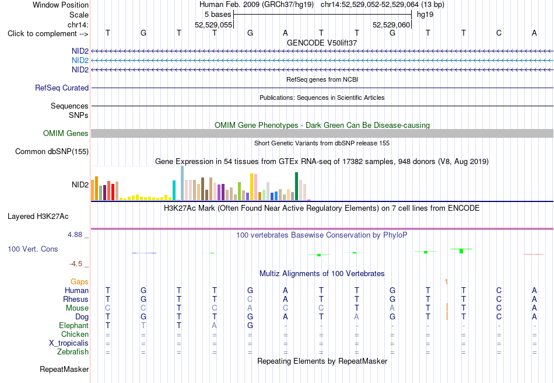Open the OMIM Genes track label
The height and width of the screenshot is (383, 554).
65,133
